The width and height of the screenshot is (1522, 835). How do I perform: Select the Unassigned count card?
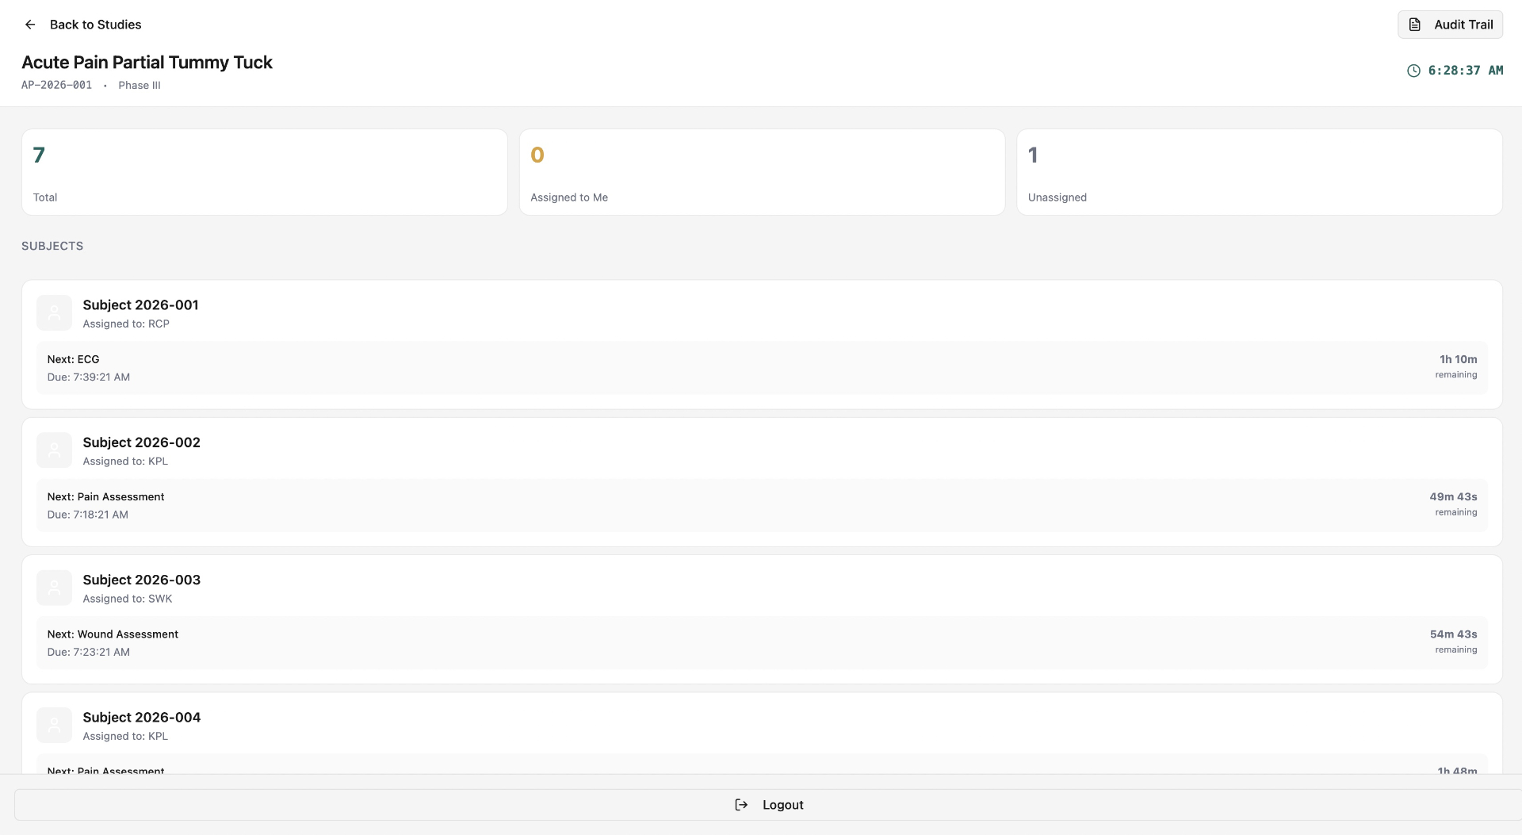point(1259,172)
